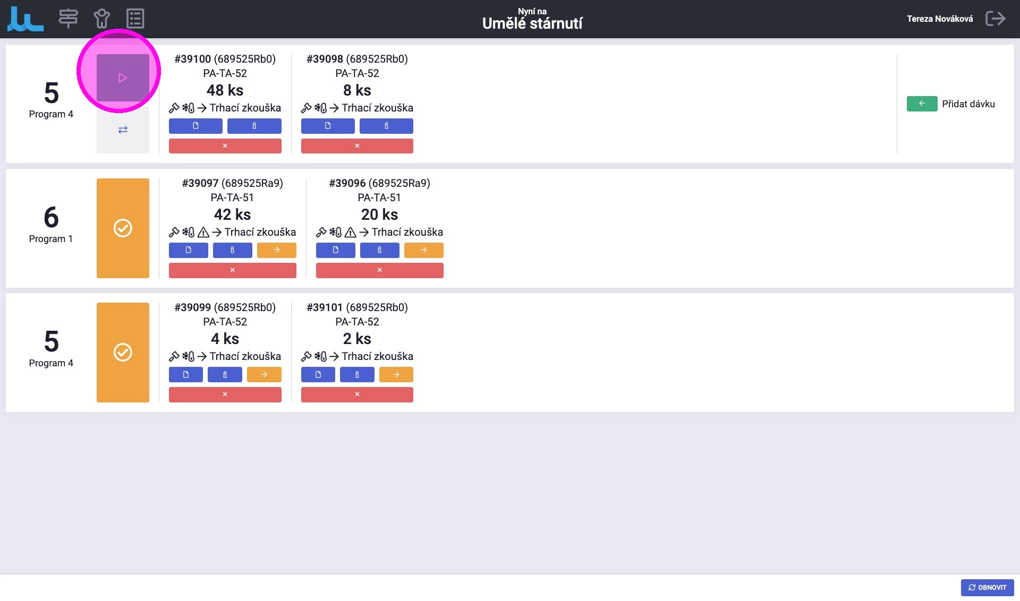Image resolution: width=1020 pixels, height=601 pixels.
Task: Open the document icon for batch #39100
Action: click(195, 126)
